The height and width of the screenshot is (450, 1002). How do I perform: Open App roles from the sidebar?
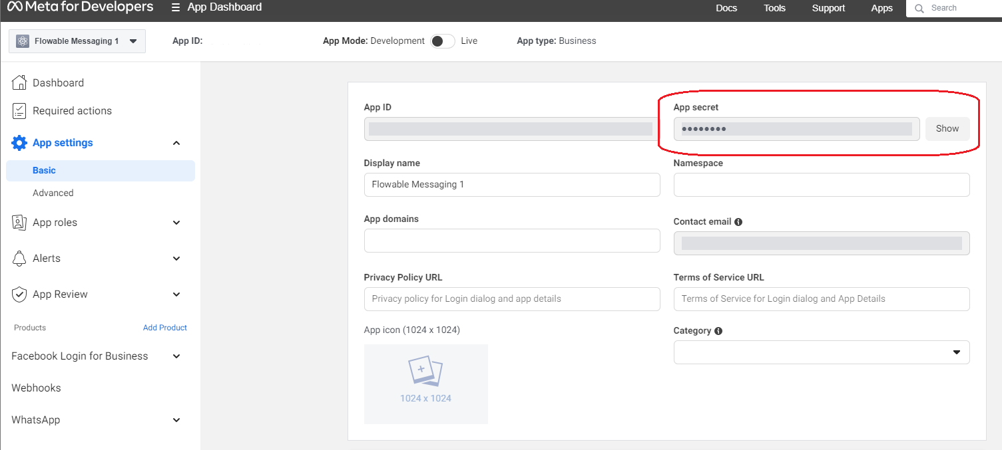click(55, 222)
